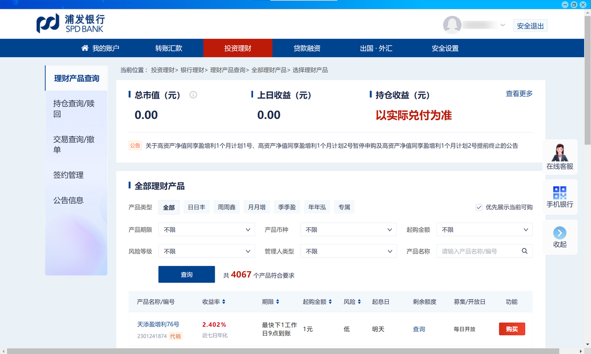This screenshot has height=354, width=591.
Task: Click 购买 for 天添盈增利76号
Action: (x=512, y=329)
